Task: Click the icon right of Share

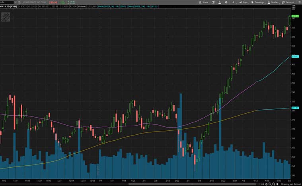Action: click(x=212, y=2)
